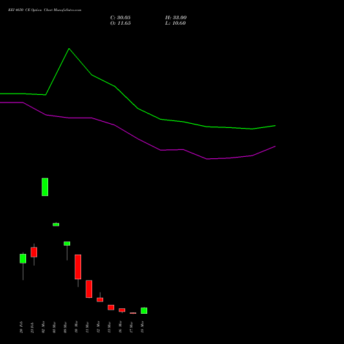Click the peak of the green indicator line
344x344 pixels.
[x=69, y=49]
